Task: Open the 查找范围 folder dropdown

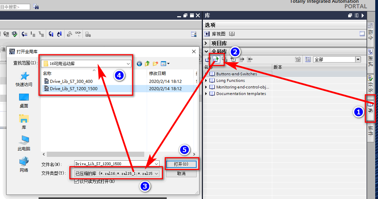Action: pyautogui.click(x=128, y=64)
